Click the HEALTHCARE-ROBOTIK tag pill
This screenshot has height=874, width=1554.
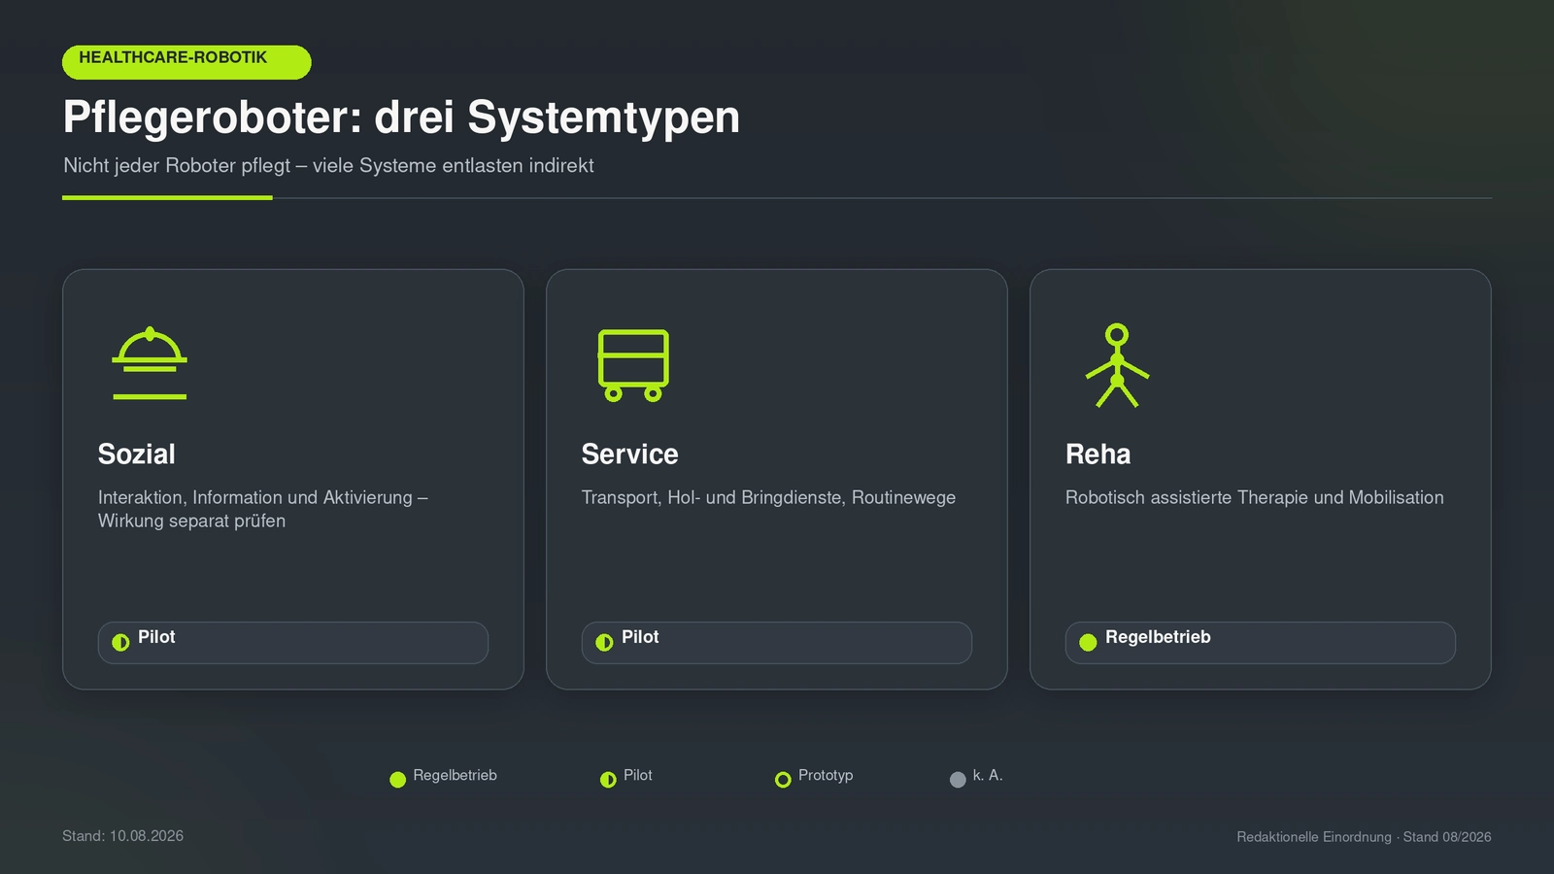[186, 62]
